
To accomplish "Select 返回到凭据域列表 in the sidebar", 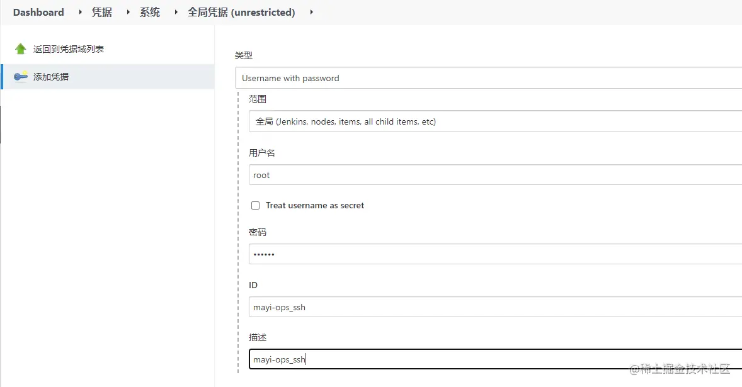I will coord(69,49).
